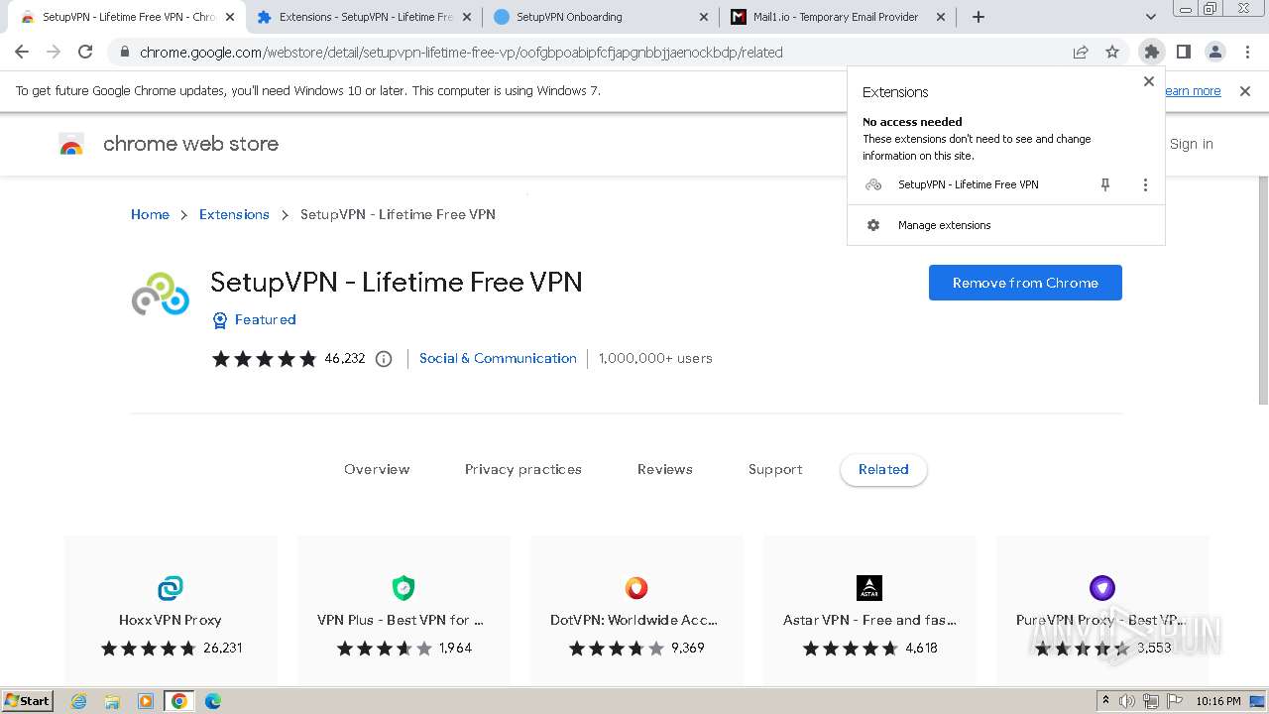This screenshot has height=714, width=1269.
Task: Open Chrome profile avatar
Action: (1214, 52)
